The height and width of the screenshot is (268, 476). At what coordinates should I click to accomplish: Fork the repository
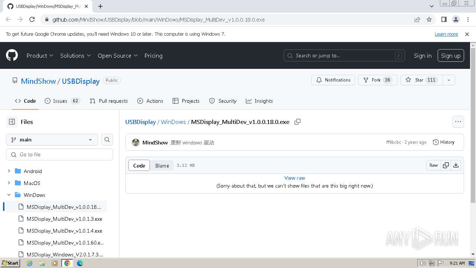point(377,80)
